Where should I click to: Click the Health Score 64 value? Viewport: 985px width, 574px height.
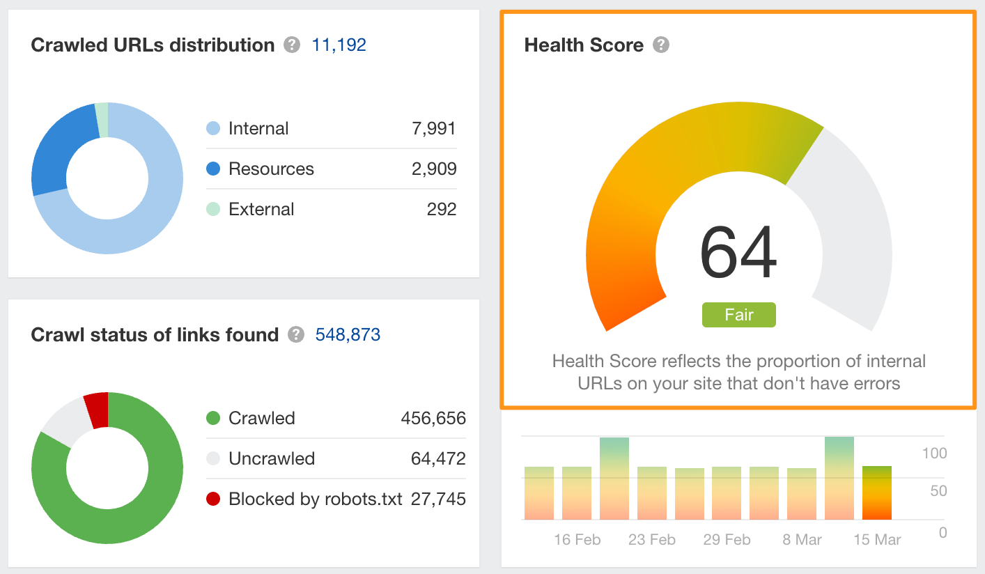coord(738,253)
